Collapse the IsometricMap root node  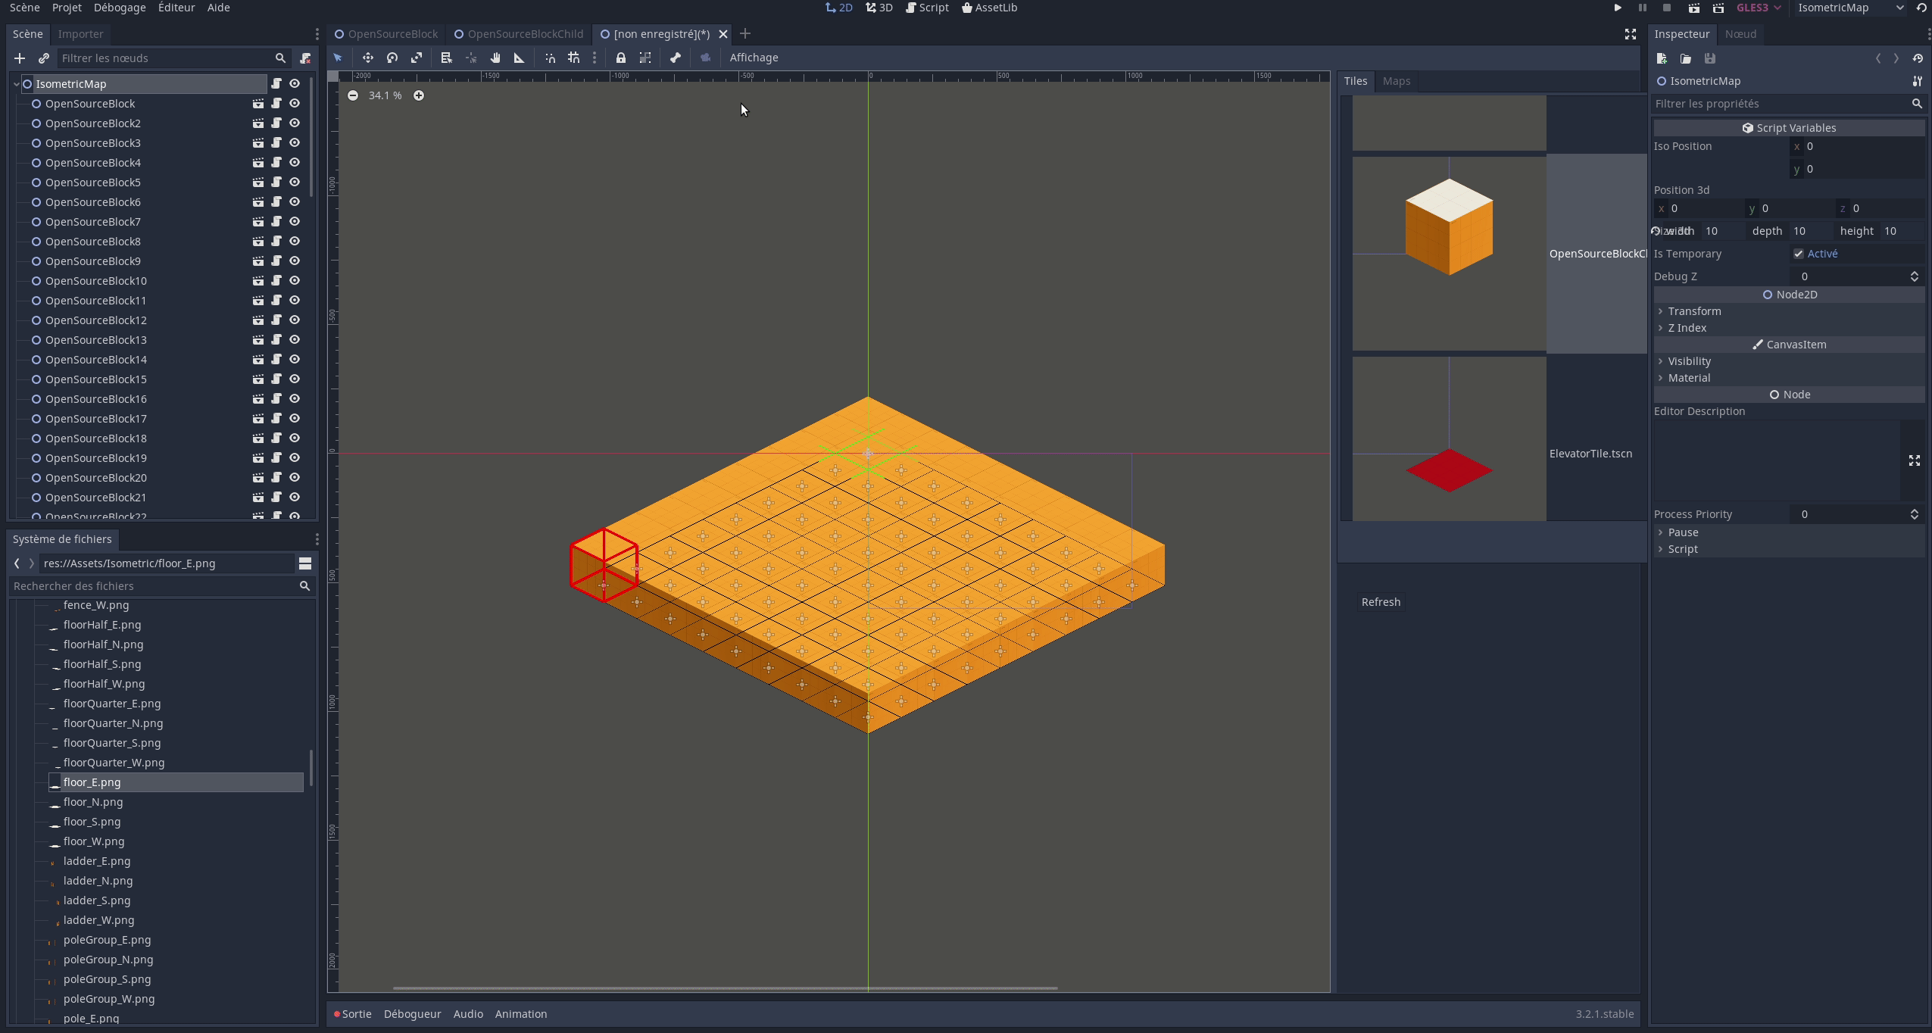pyautogui.click(x=16, y=84)
